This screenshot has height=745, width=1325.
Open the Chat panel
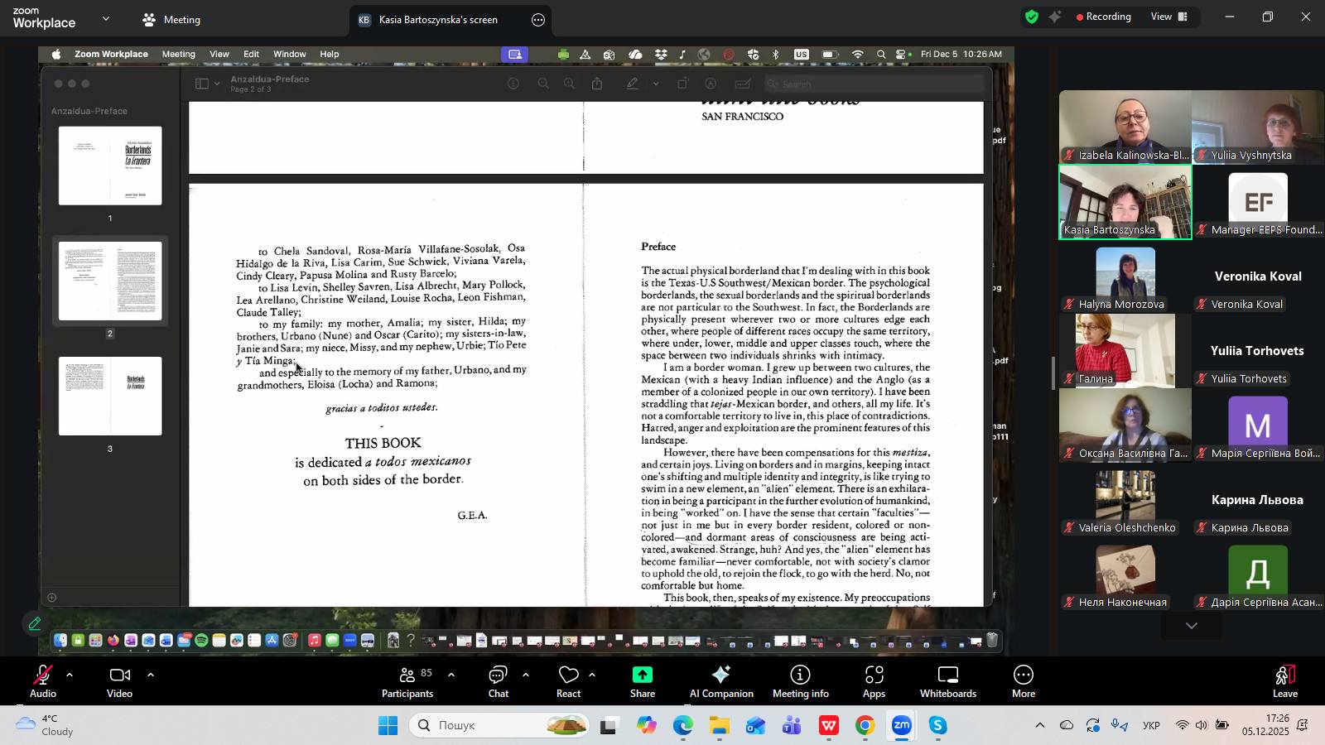coord(498,681)
